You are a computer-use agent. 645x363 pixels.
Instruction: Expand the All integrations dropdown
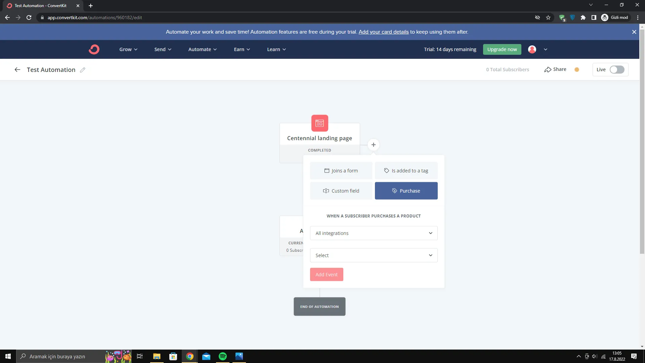374,233
